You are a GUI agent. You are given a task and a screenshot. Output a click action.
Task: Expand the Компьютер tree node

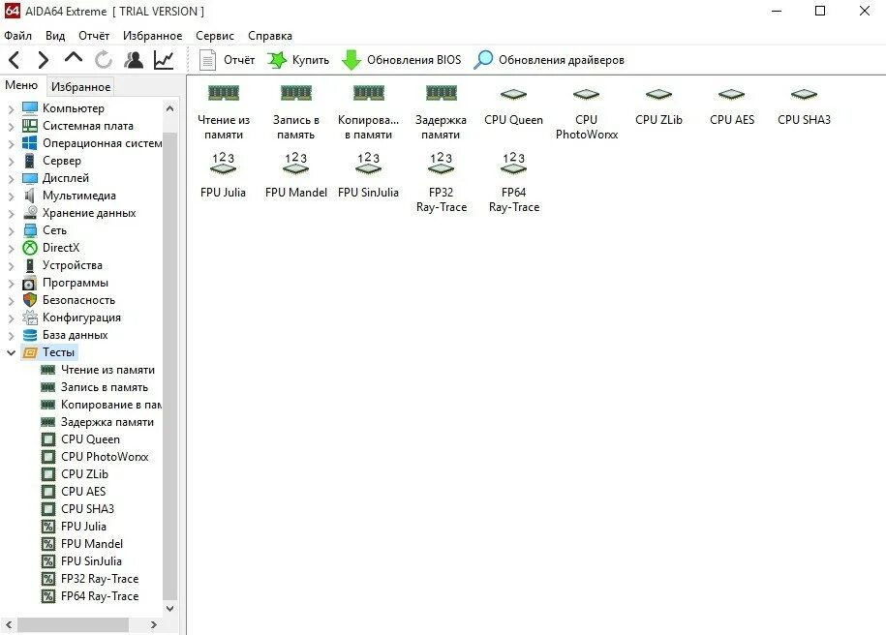[x=11, y=108]
